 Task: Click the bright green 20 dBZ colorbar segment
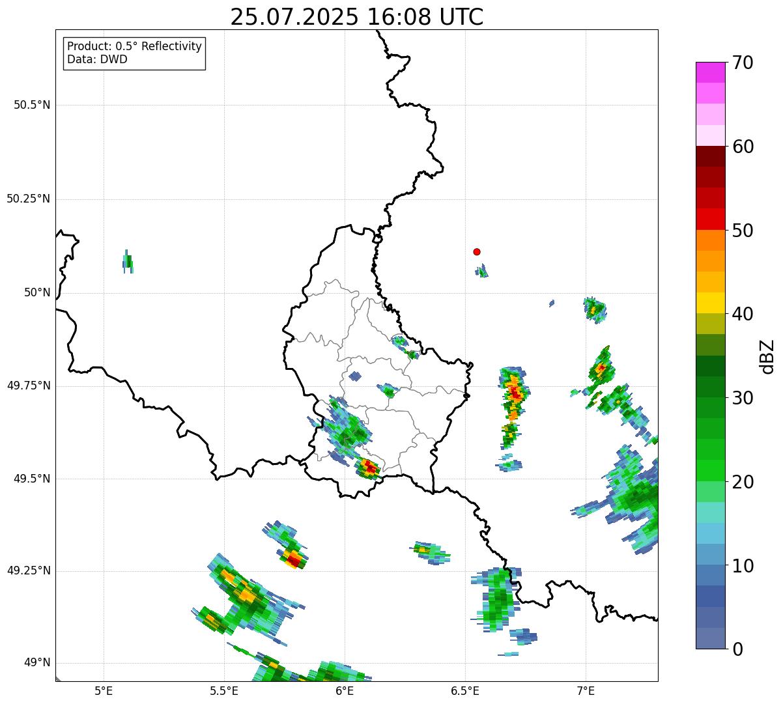(711, 470)
